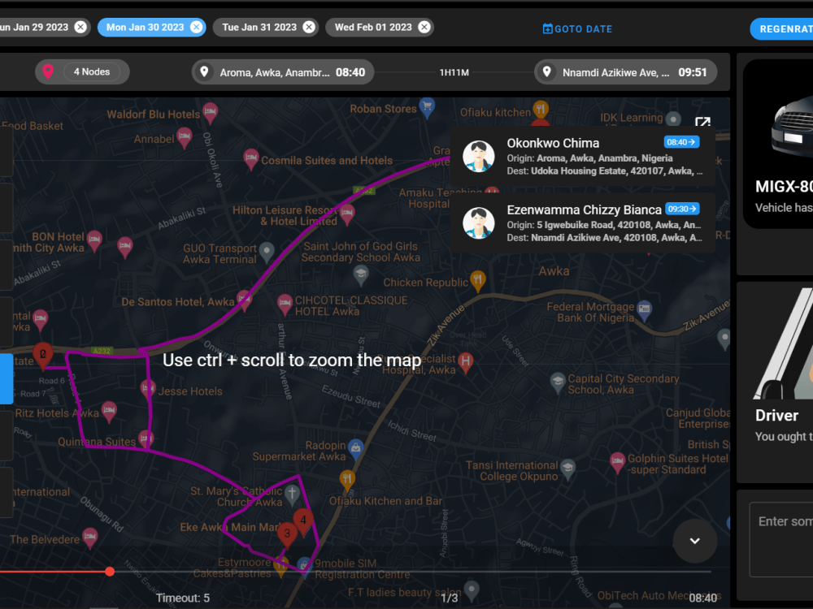Viewport: 813px width, 609px height.
Task: Remove the Sun Jan 29 2023 date chip
Action: [x=80, y=27]
